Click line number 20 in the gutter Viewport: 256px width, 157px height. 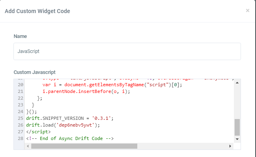pyautogui.click(x=21, y=85)
